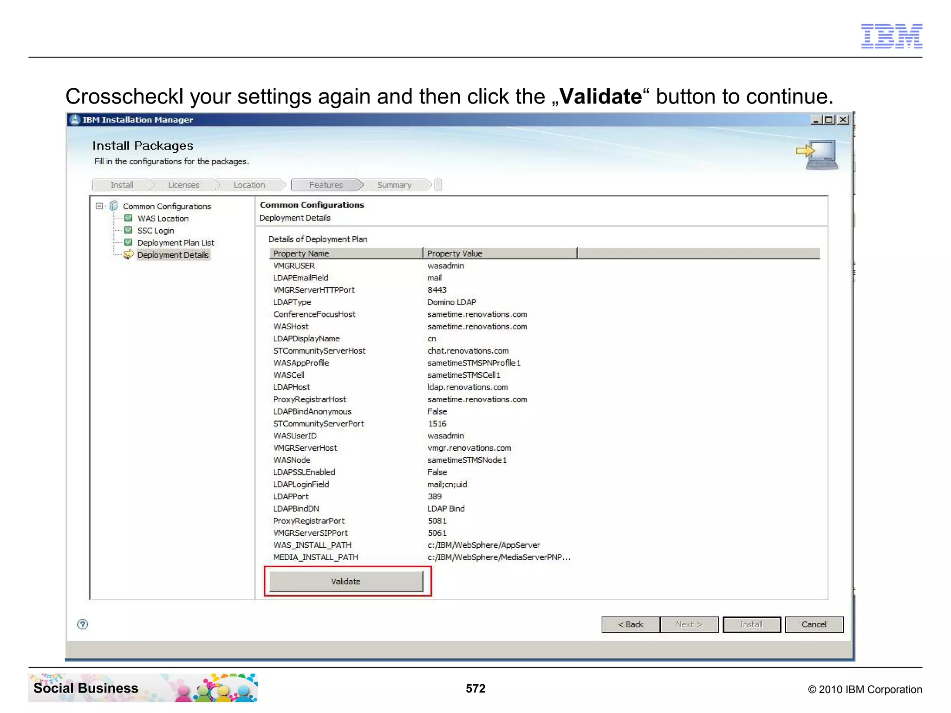Go to the Location wizard step
The width and height of the screenshot is (951, 713).
point(249,185)
